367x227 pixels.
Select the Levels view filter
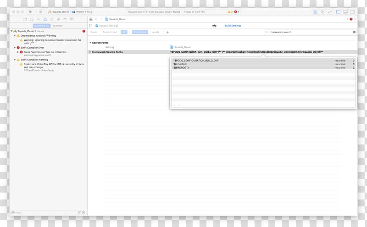click(156, 32)
